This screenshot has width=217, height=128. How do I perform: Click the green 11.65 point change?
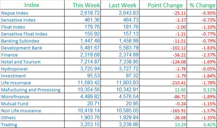coord(180,90)
